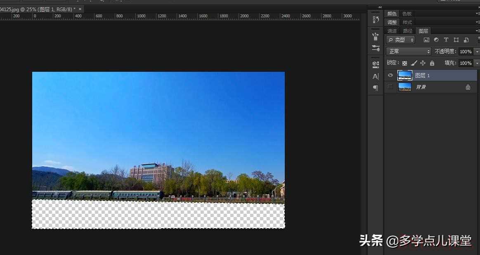Switch to the 路径 tab
The image size is (480, 255).
(x=408, y=31)
